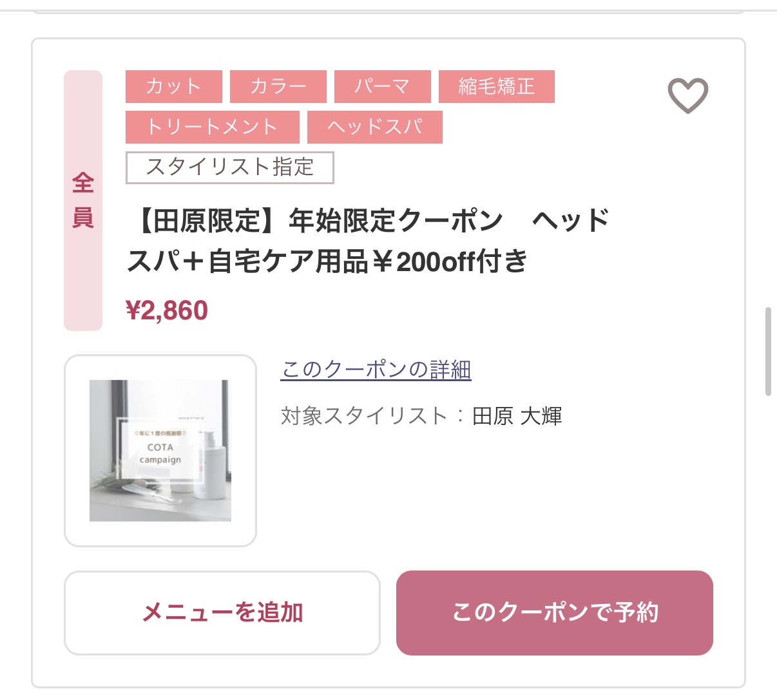Favorite this coupon with the heart icon

687,95
